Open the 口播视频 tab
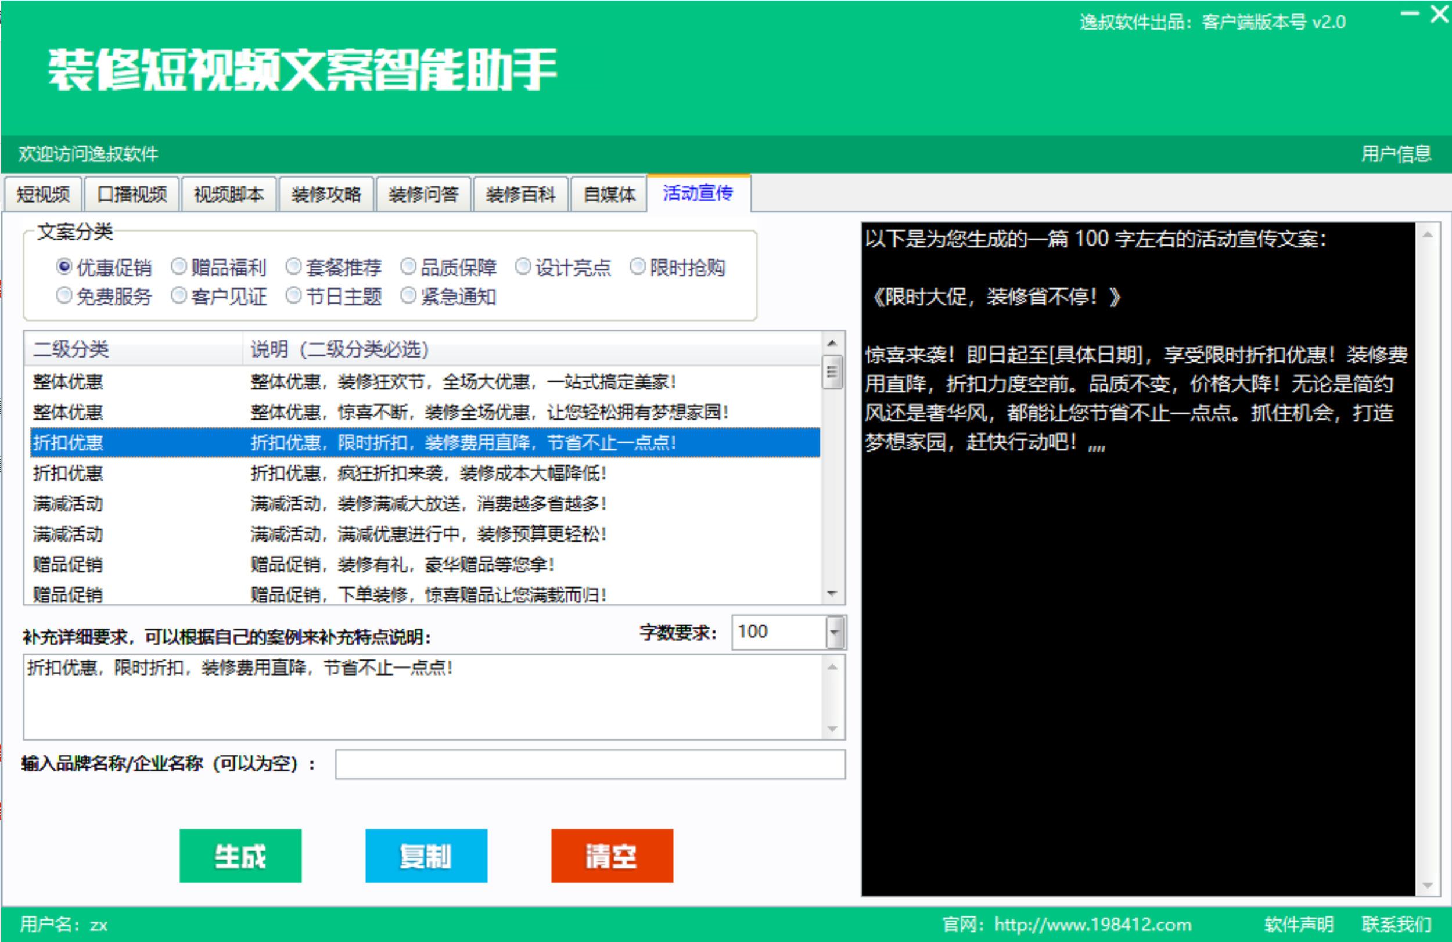 (x=132, y=194)
